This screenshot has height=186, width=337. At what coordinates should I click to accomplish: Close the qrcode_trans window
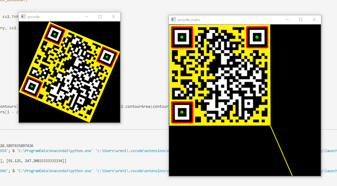pos(314,19)
